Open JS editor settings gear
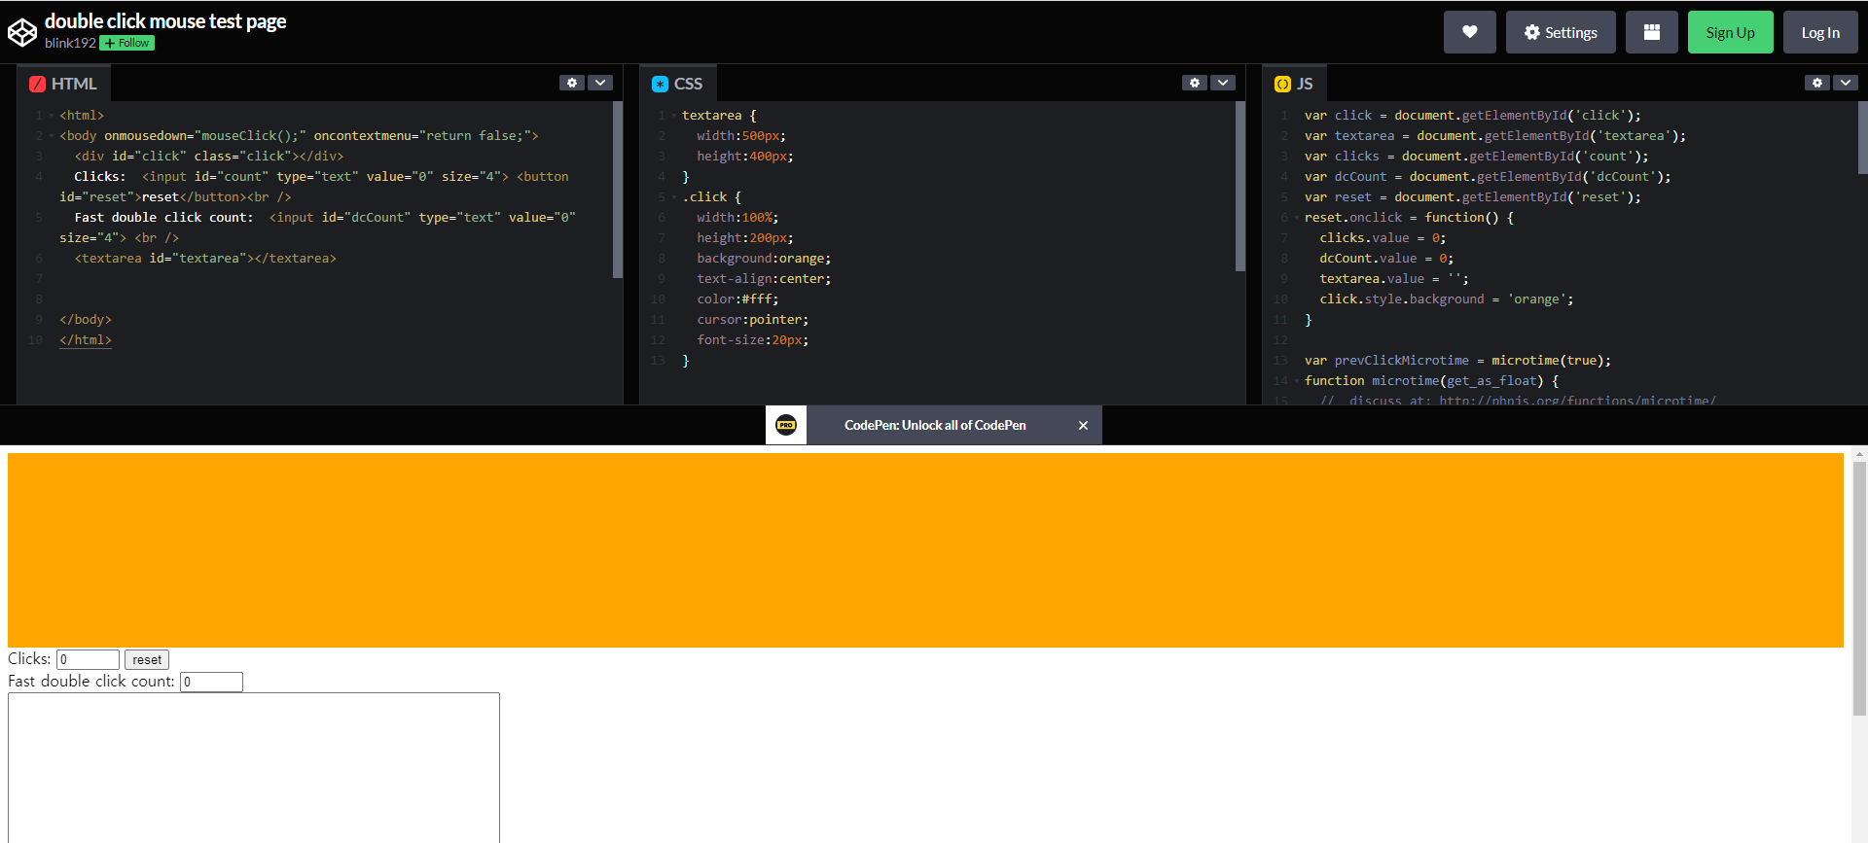 [x=1817, y=83]
